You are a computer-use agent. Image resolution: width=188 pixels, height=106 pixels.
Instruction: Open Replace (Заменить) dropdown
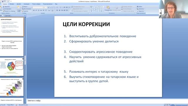[x=141, y=9]
